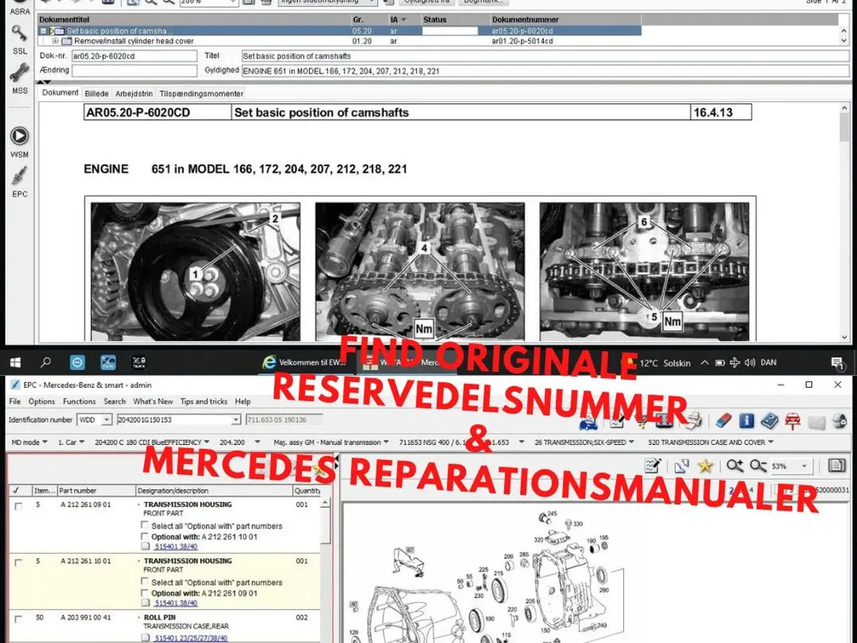Open the identification number dropdown arrow
The width and height of the screenshot is (857, 643).
click(x=236, y=420)
